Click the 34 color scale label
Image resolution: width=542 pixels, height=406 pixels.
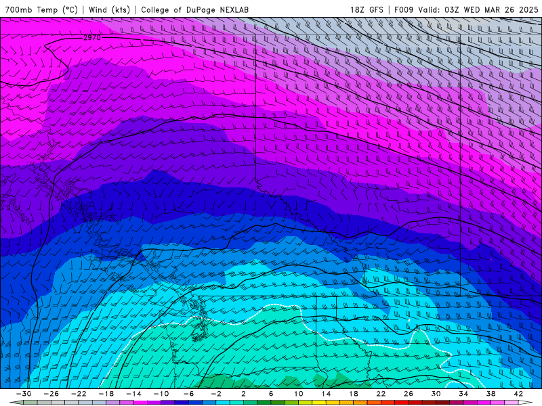pyautogui.click(x=463, y=394)
